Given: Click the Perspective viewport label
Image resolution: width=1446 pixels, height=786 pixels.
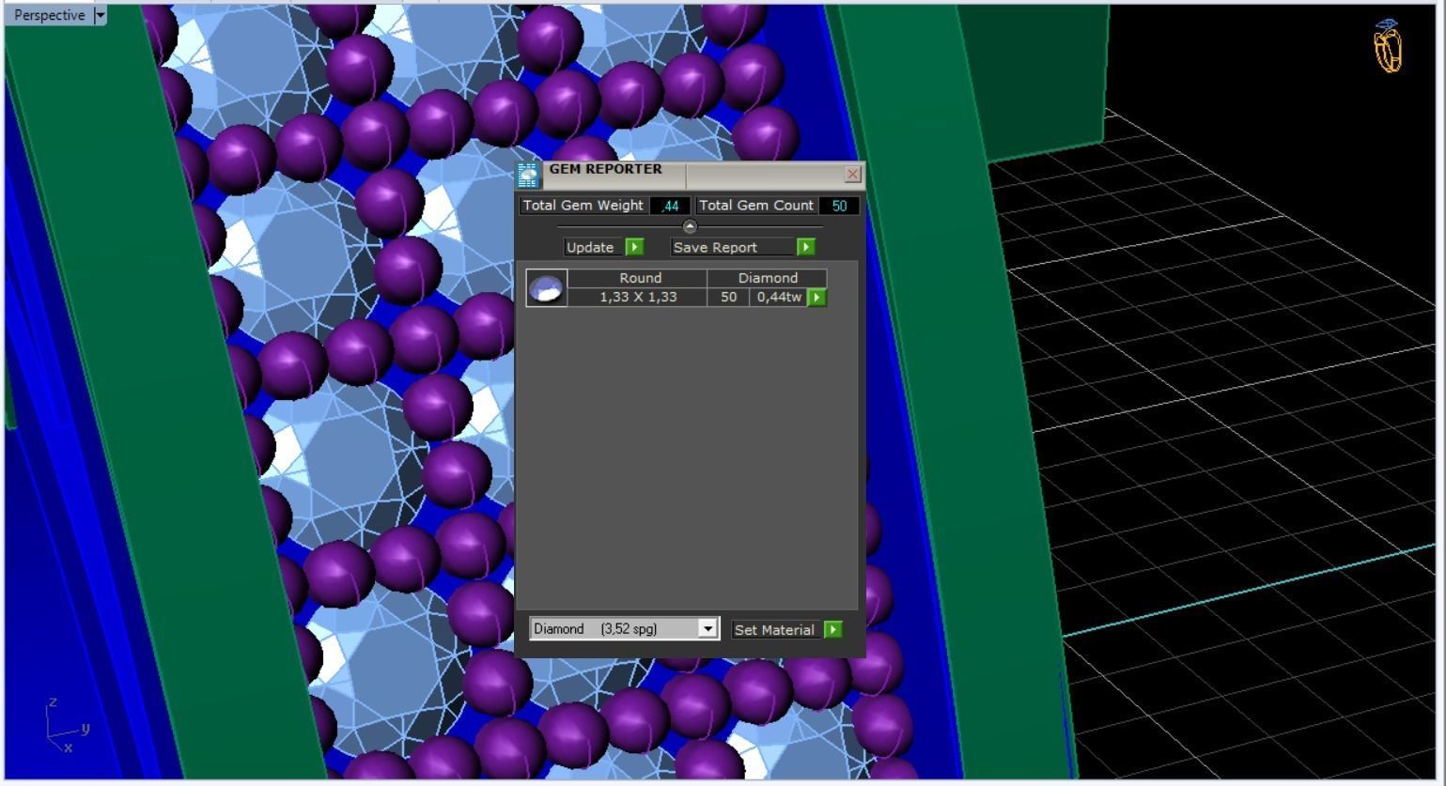Looking at the screenshot, I should point(49,15).
